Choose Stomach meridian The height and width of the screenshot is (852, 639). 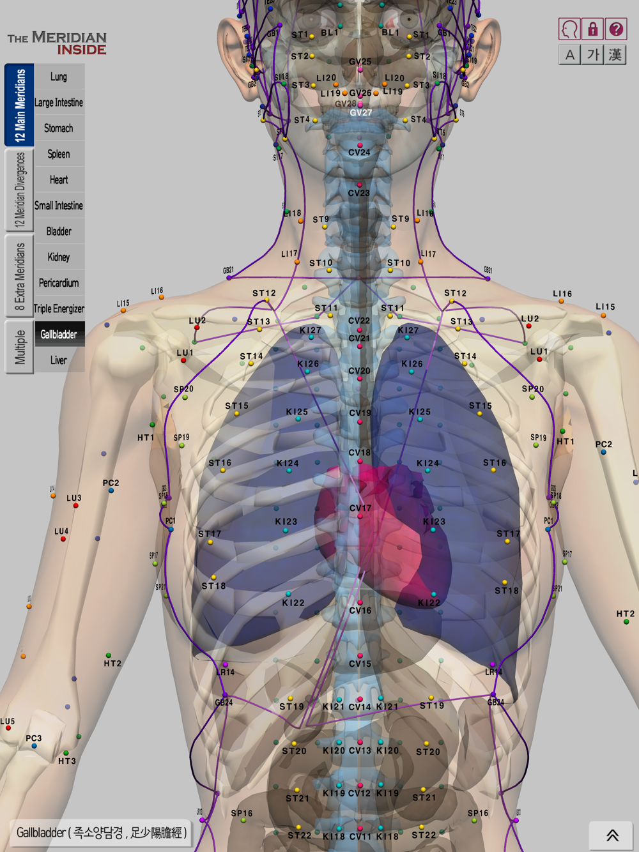coord(59,128)
